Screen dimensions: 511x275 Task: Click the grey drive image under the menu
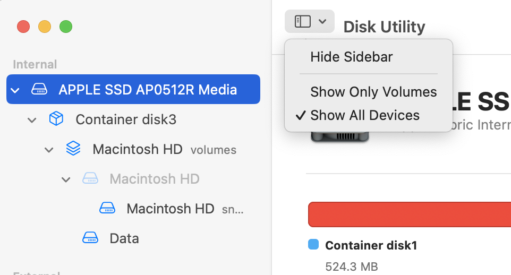coord(339,137)
